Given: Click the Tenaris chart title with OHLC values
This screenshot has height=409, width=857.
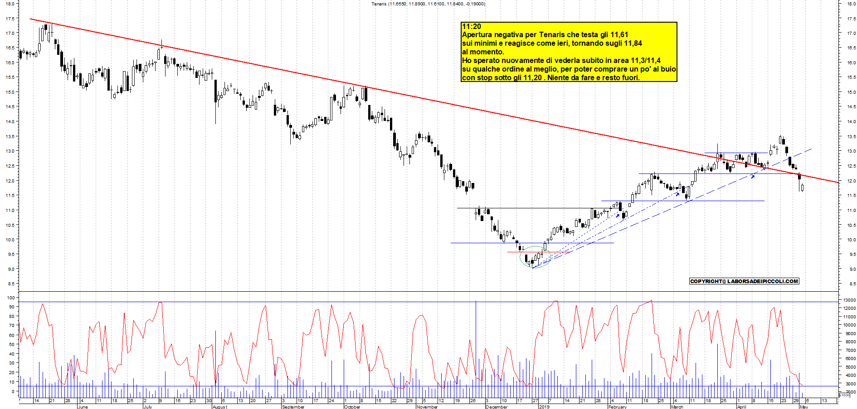Looking at the screenshot, I should point(428,4).
